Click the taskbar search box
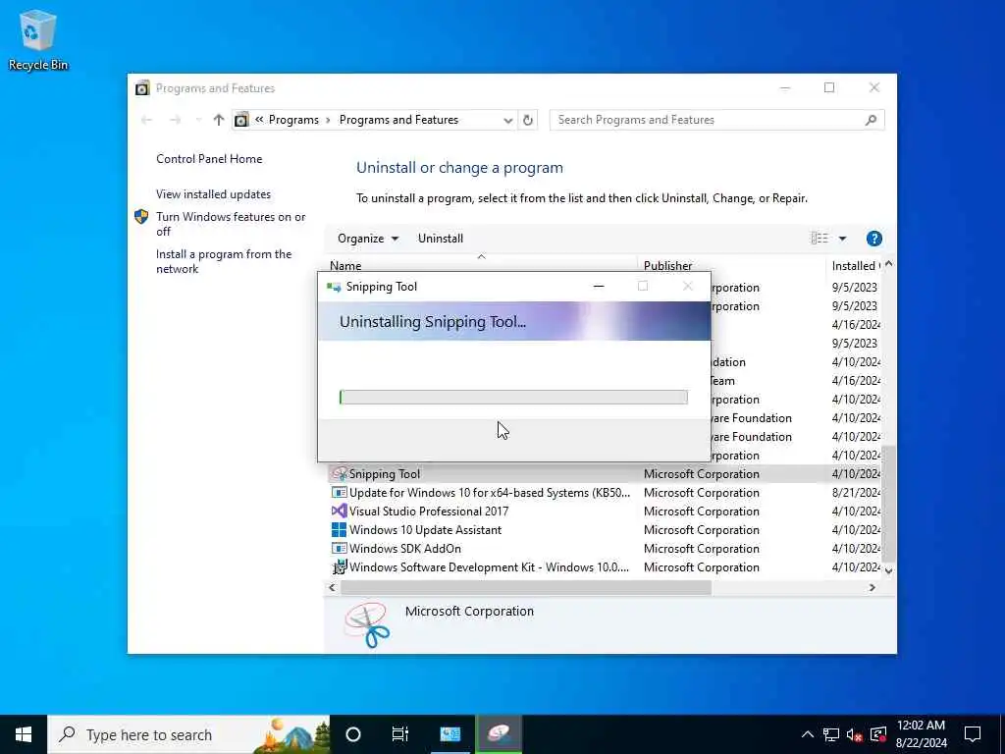 click(188, 734)
